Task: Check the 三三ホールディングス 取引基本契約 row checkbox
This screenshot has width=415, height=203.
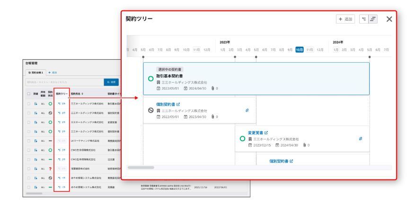Action: 28,104
